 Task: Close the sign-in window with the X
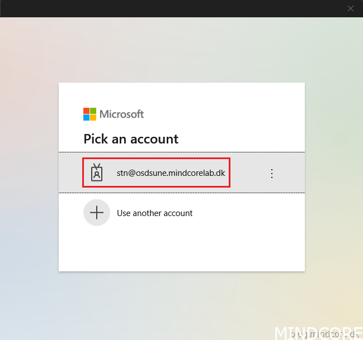[x=351, y=8]
